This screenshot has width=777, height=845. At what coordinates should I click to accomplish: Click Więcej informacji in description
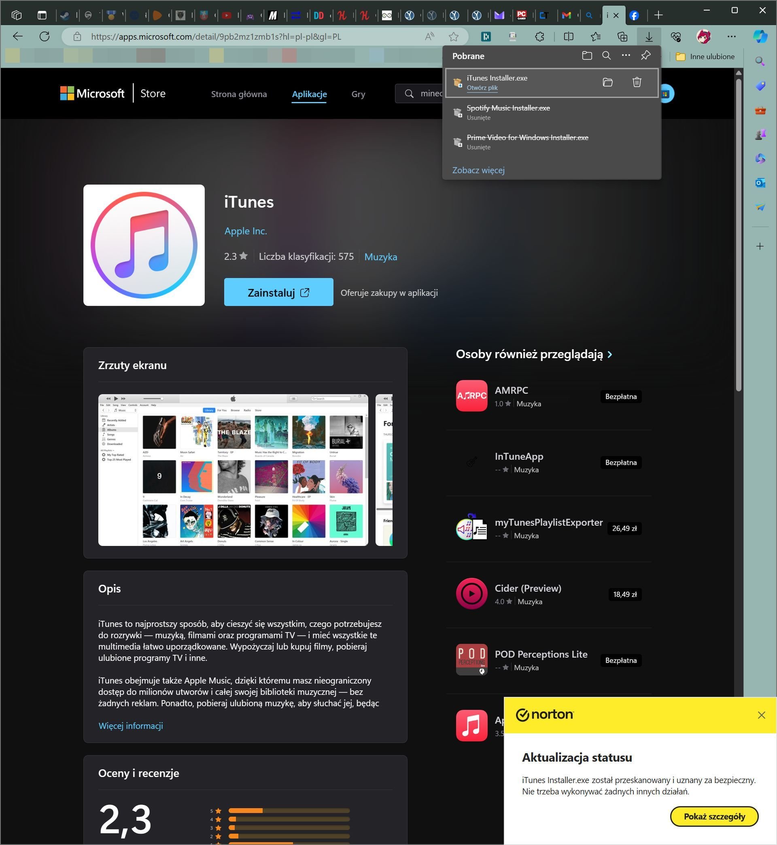click(130, 726)
